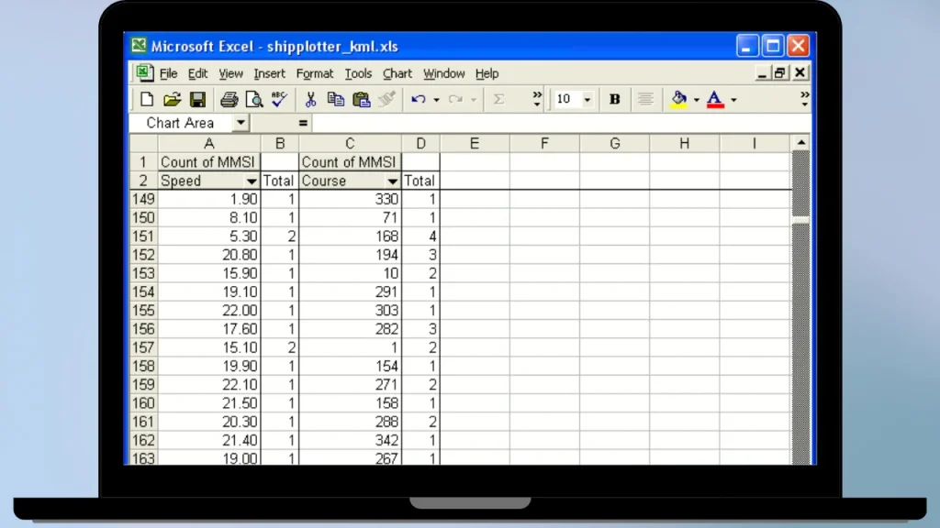Open the Chart menu
940x528 pixels.
[x=397, y=73]
